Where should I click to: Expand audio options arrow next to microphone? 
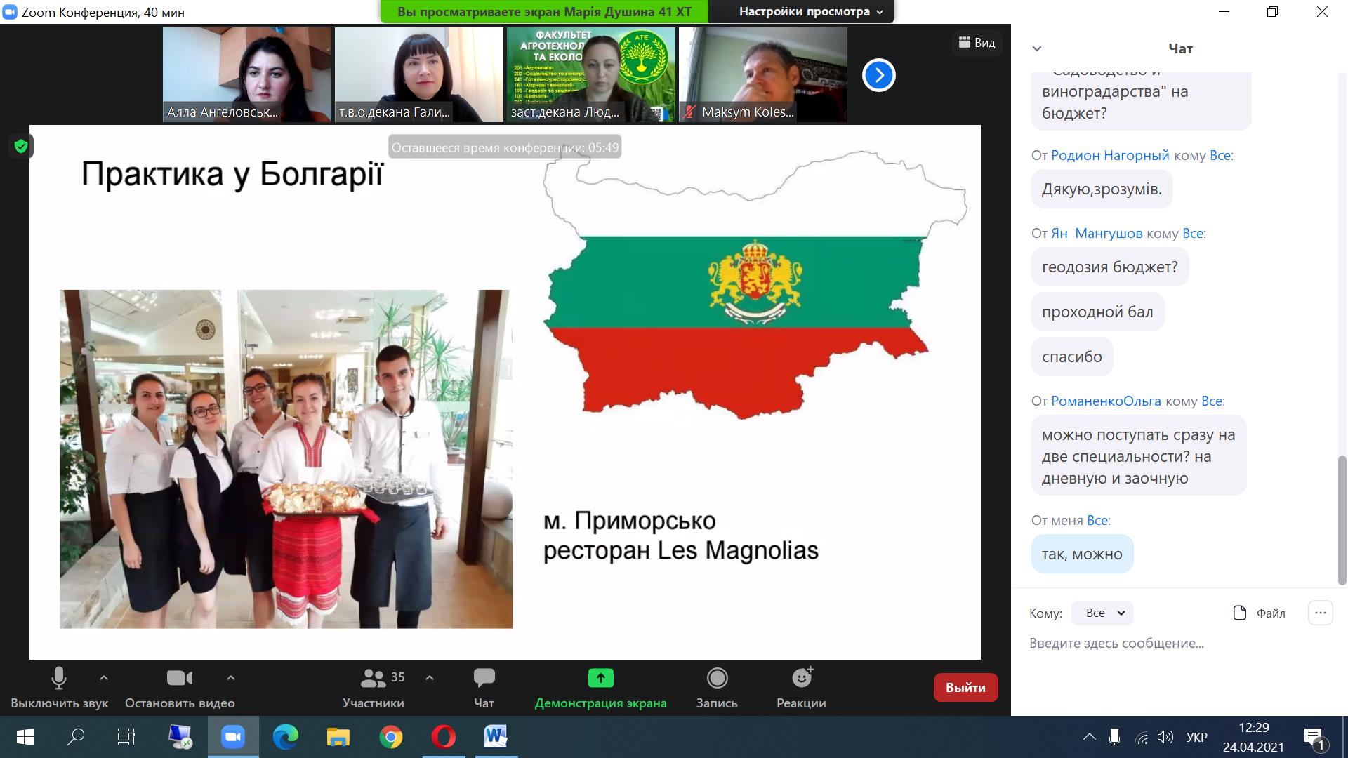pyautogui.click(x=104, y=678)
